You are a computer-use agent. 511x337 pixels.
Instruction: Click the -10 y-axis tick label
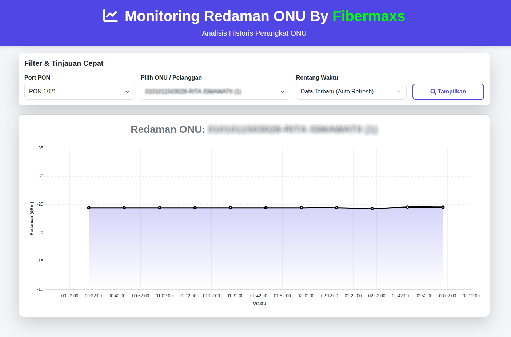coord(40,289)
